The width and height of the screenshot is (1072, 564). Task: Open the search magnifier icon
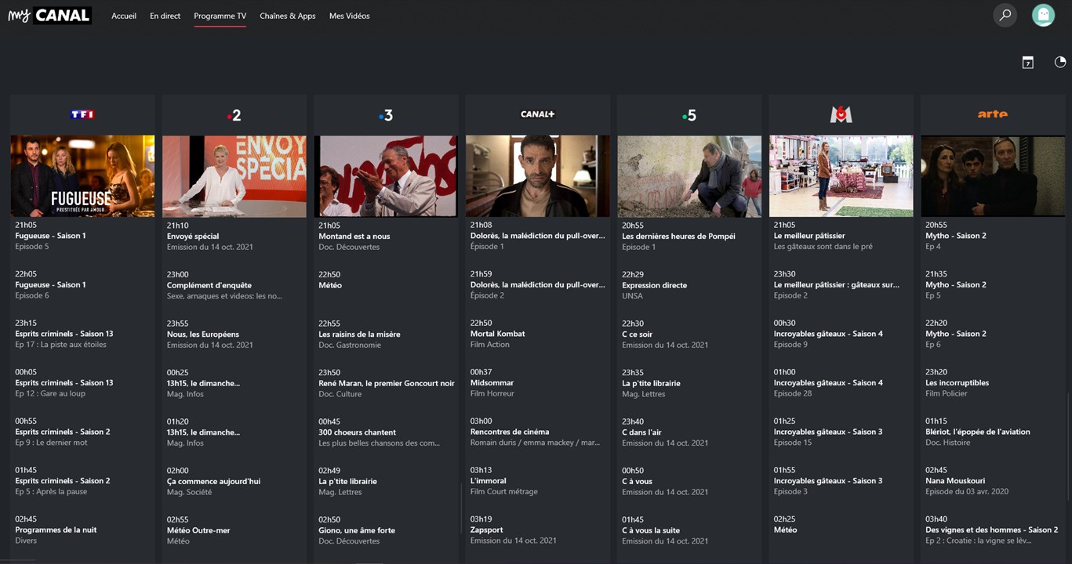coord(1005,15)
